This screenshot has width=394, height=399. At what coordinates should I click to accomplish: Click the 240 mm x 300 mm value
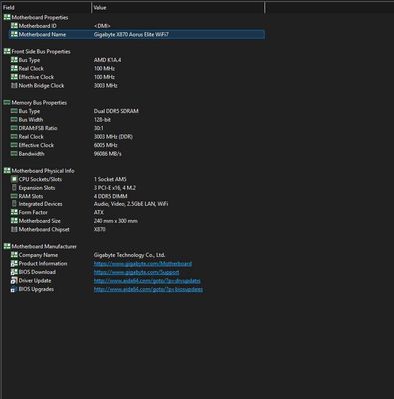pyautogui.click(x=116, y=221)
